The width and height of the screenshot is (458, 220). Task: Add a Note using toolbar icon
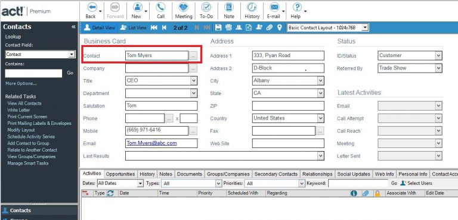pyautogui.click(x=229, y=7)
